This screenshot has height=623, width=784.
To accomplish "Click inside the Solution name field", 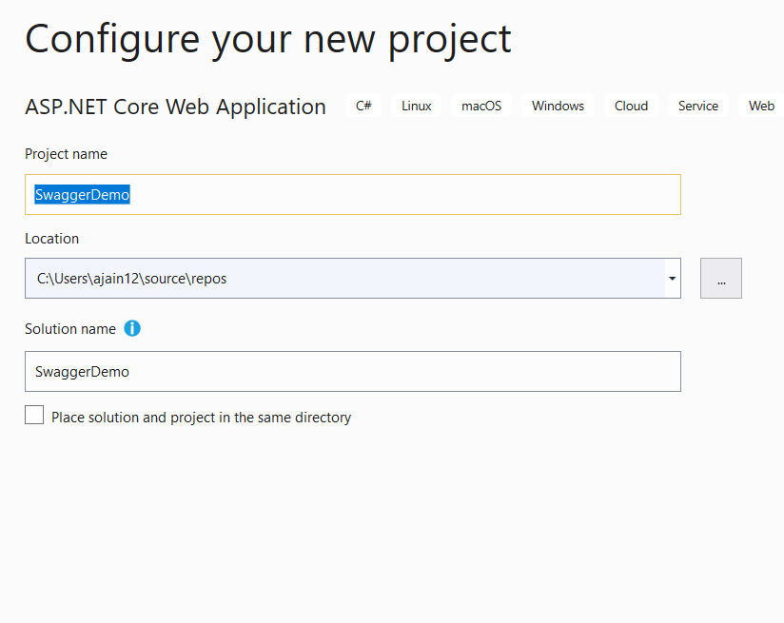I will point(352,371).
